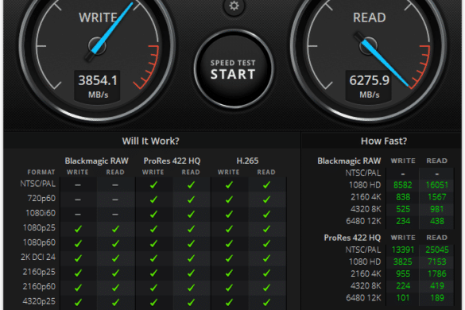Select ProRes NTSC/PAL write value 13391
465x310 pixels.
403,250
